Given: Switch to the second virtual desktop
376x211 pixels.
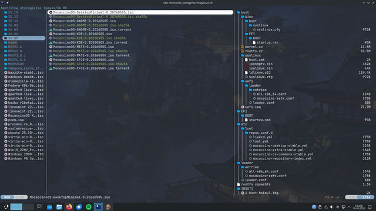Looking at the screenshot, I should click(x=28, y=207).
